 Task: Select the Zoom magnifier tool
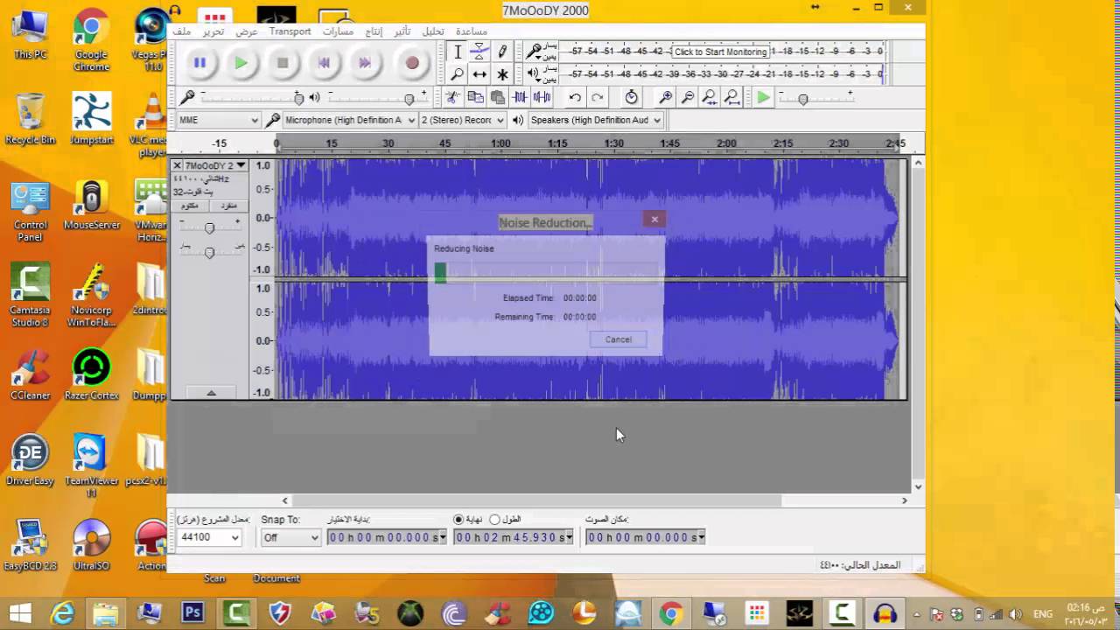pyautogui.click(x=457, y=74)
